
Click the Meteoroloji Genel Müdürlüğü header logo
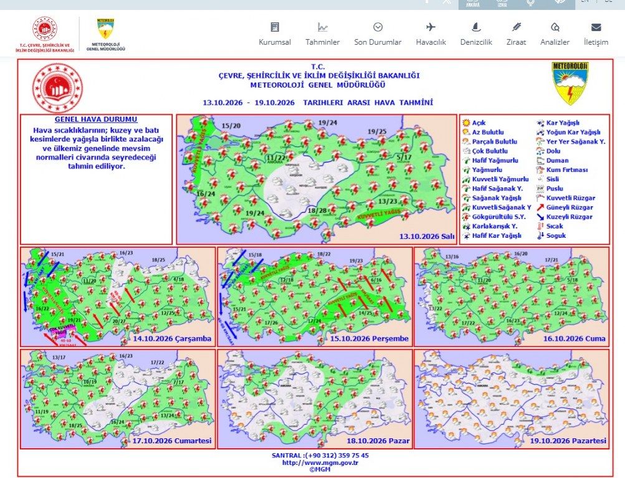[x=106, y=35]
